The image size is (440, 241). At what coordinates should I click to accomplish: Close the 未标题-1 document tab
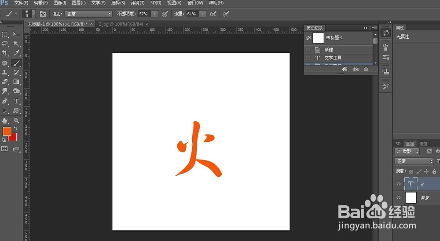pos(92,24)
